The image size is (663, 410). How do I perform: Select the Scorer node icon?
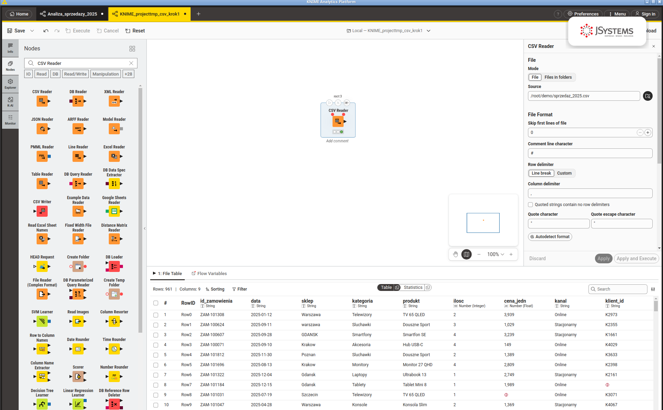[x=78, y=377]
